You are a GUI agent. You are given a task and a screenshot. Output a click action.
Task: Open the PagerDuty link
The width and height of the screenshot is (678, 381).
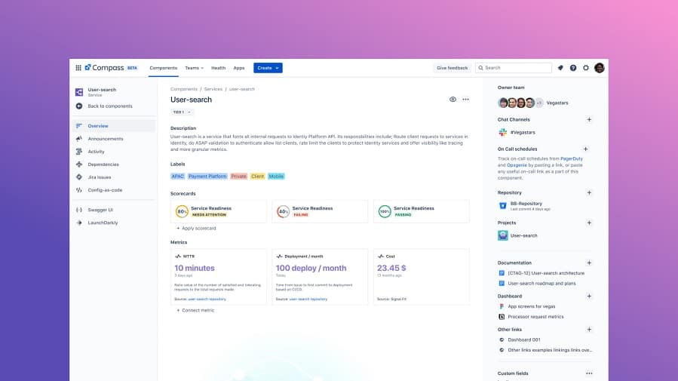coord(572,158)
